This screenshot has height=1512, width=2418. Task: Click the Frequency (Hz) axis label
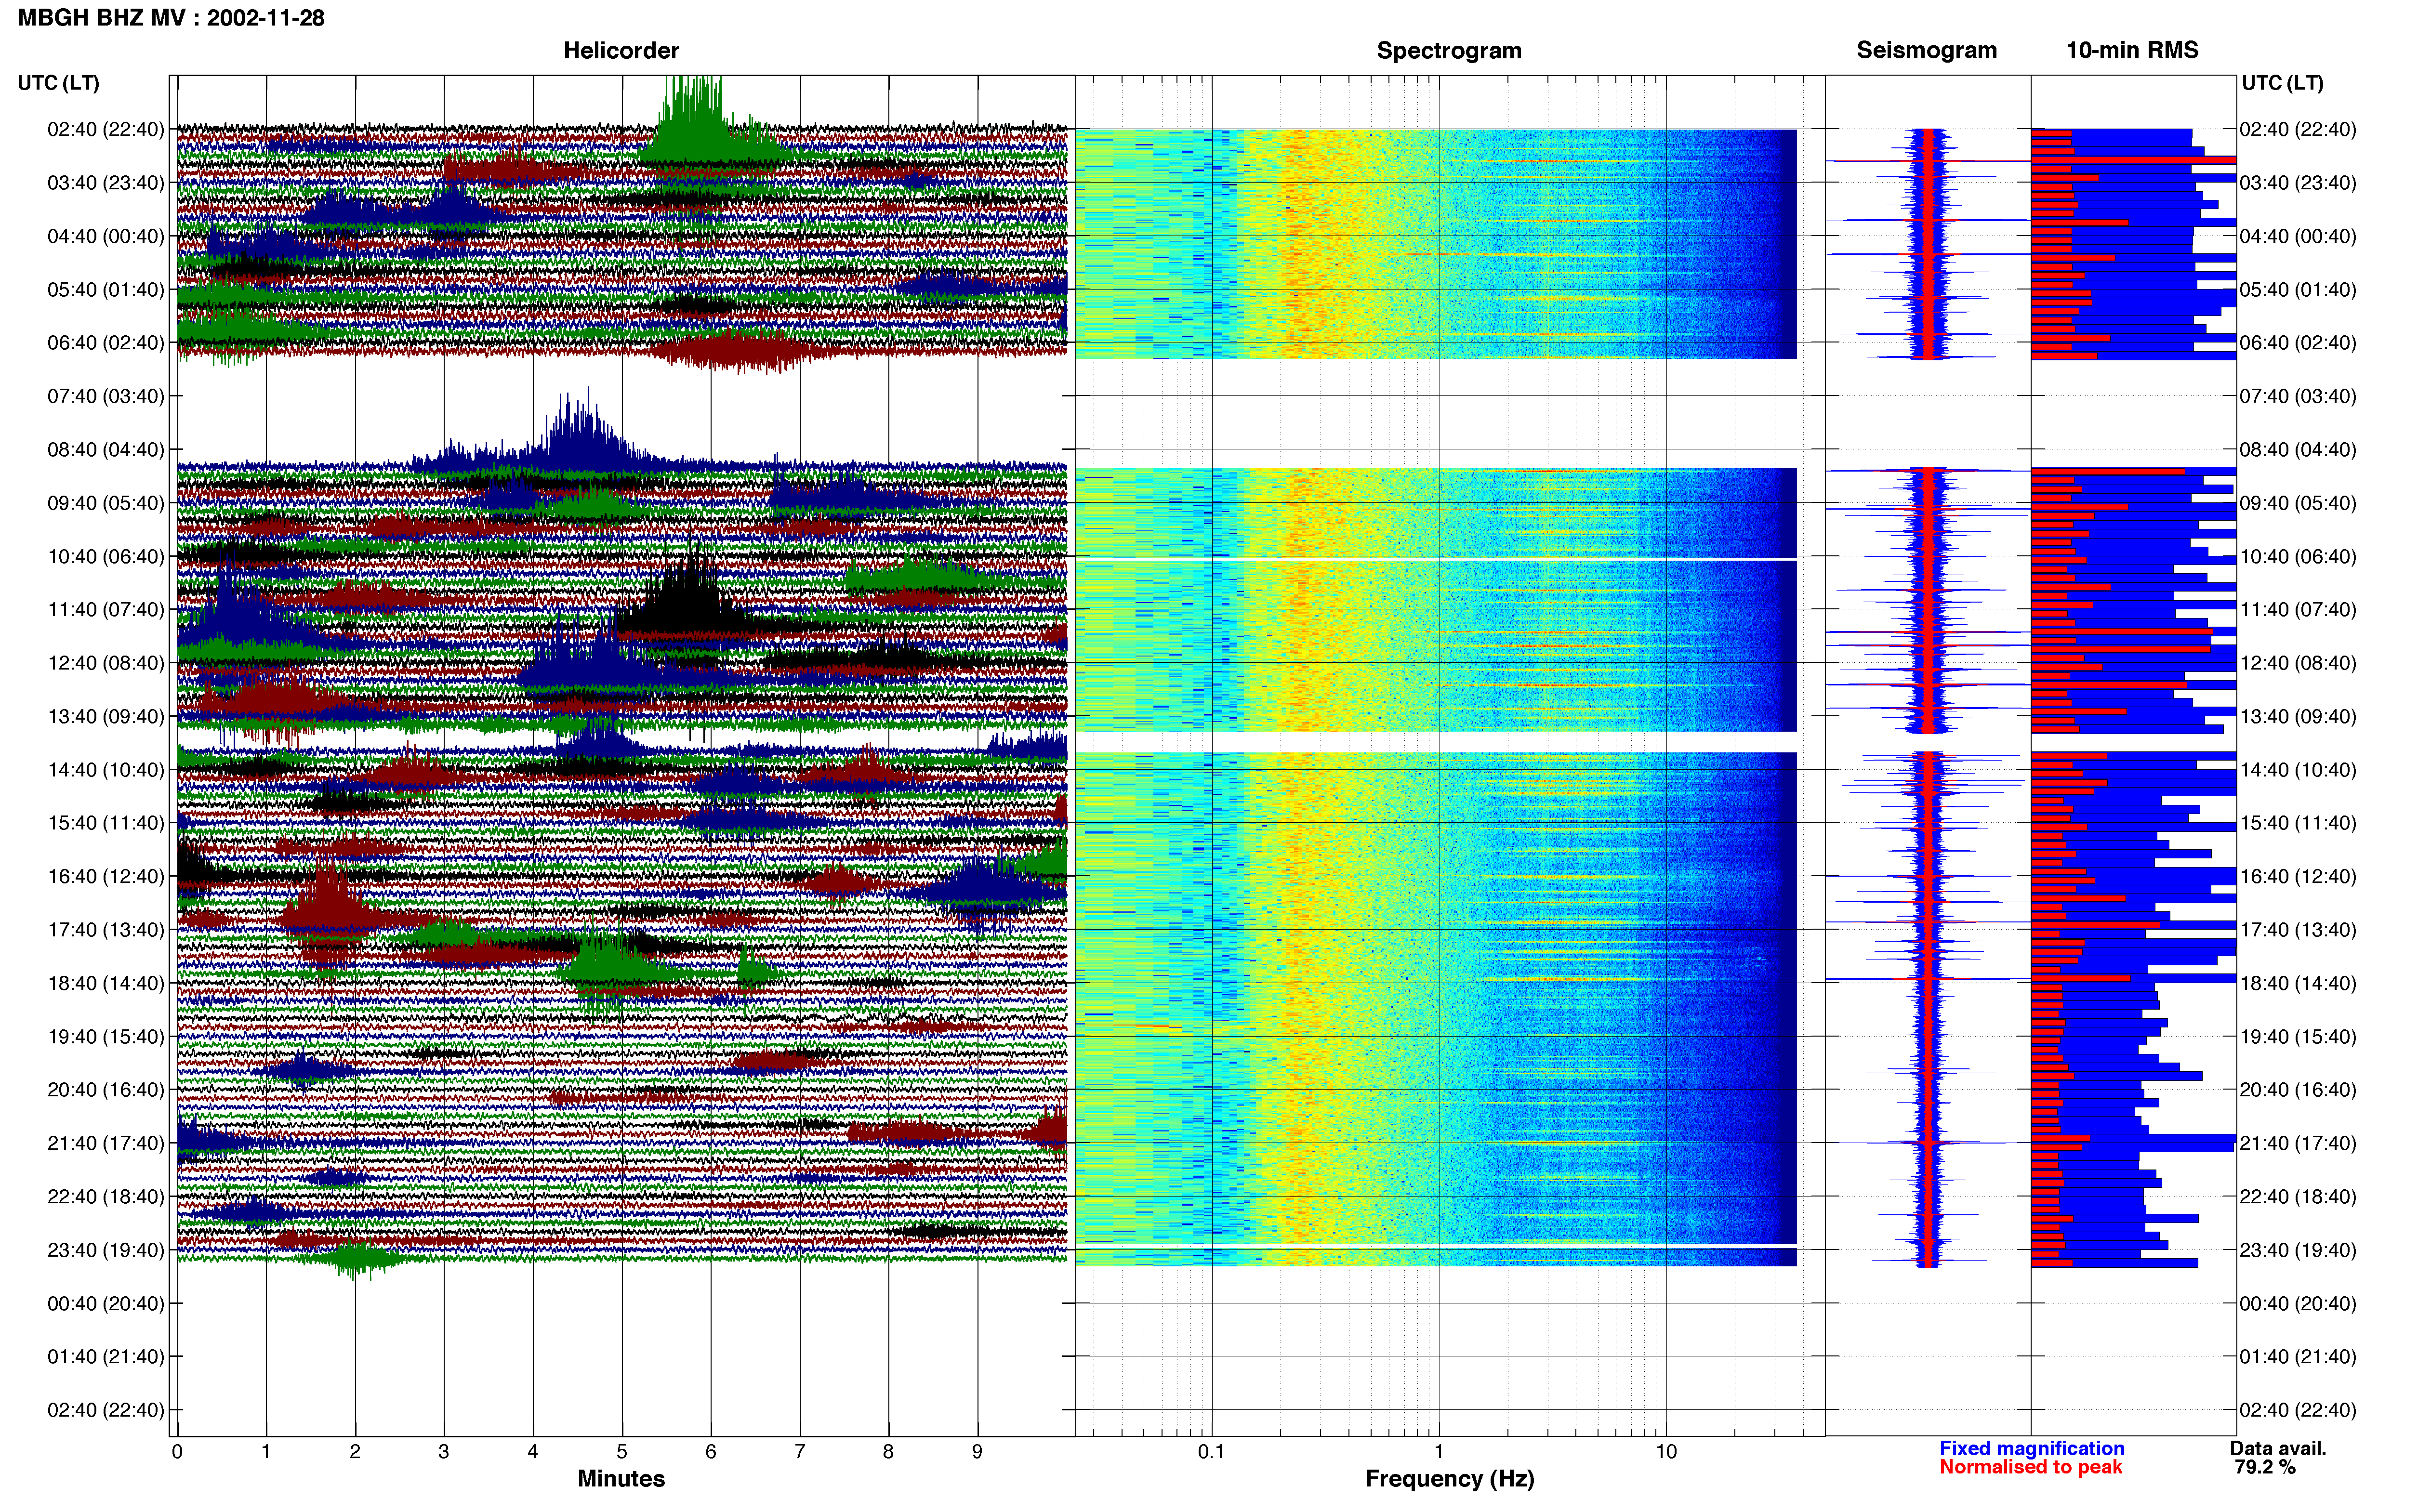point(1449,1478)
